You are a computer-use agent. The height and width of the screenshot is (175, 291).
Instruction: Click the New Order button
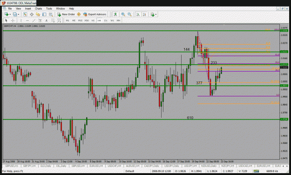click(66, 14)
